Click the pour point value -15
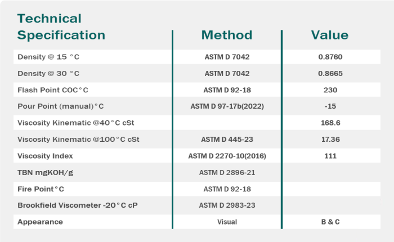 click(330, 106)
